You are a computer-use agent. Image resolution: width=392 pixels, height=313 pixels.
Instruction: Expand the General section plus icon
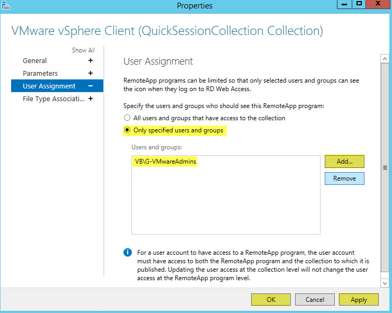91,60
